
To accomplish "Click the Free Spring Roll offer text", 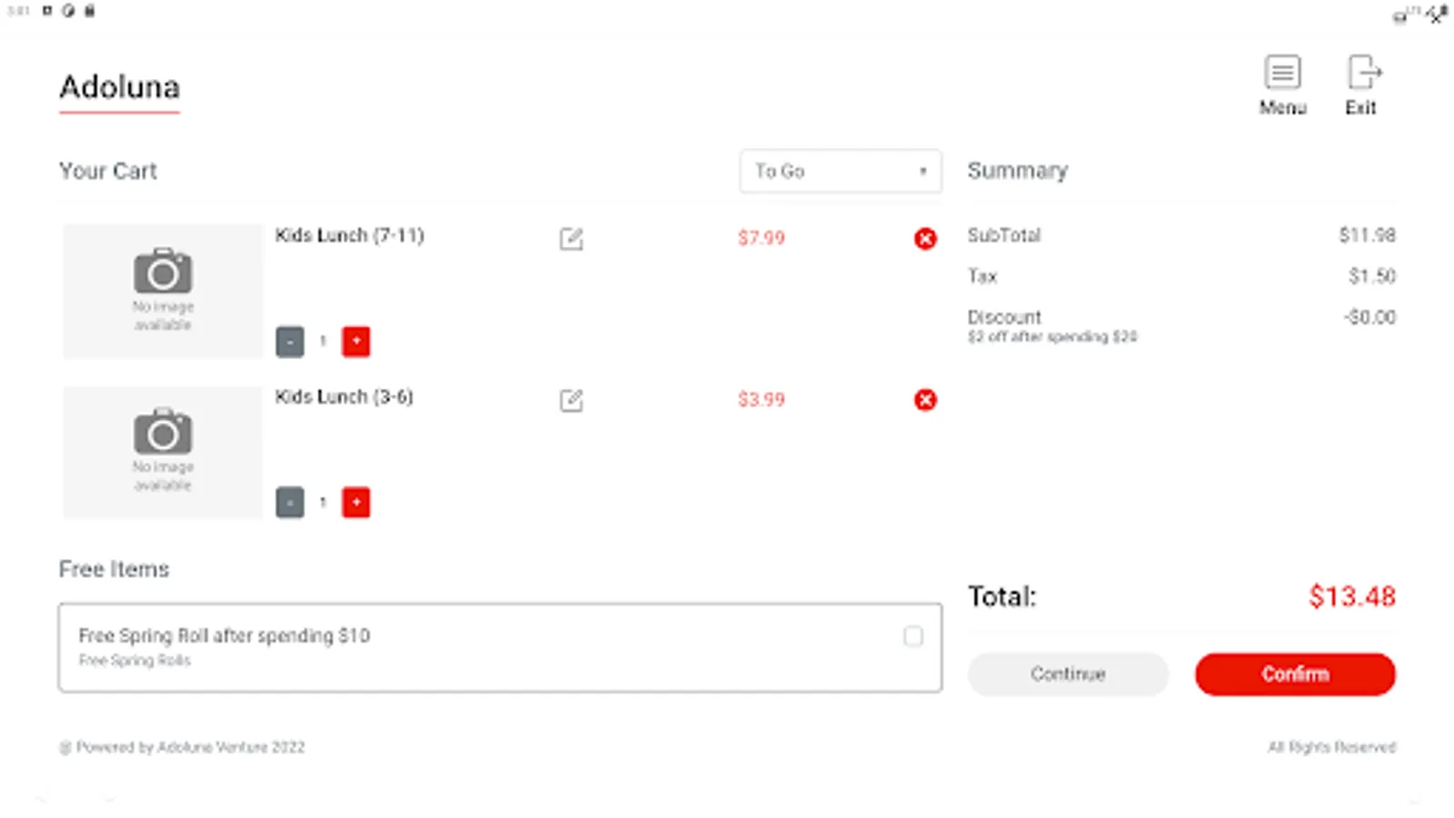I will pos(224,636).
